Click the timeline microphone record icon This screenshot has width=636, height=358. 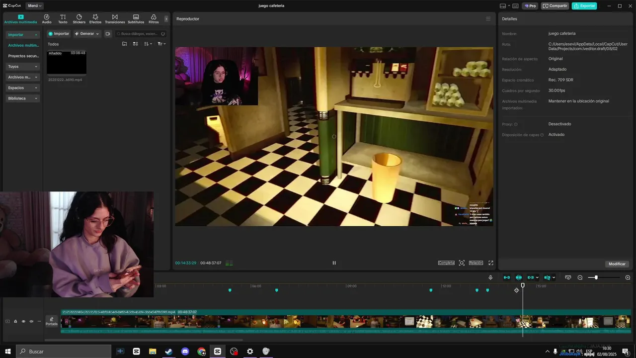(x=490, y=277)
